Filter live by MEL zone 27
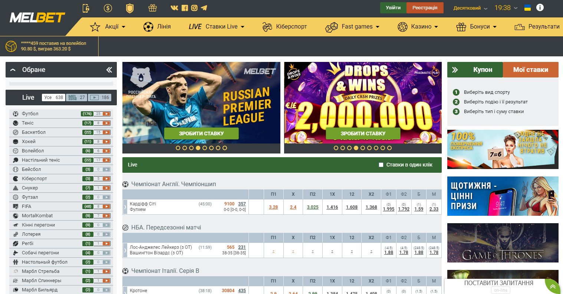563x294 pixels. point(77,98)
